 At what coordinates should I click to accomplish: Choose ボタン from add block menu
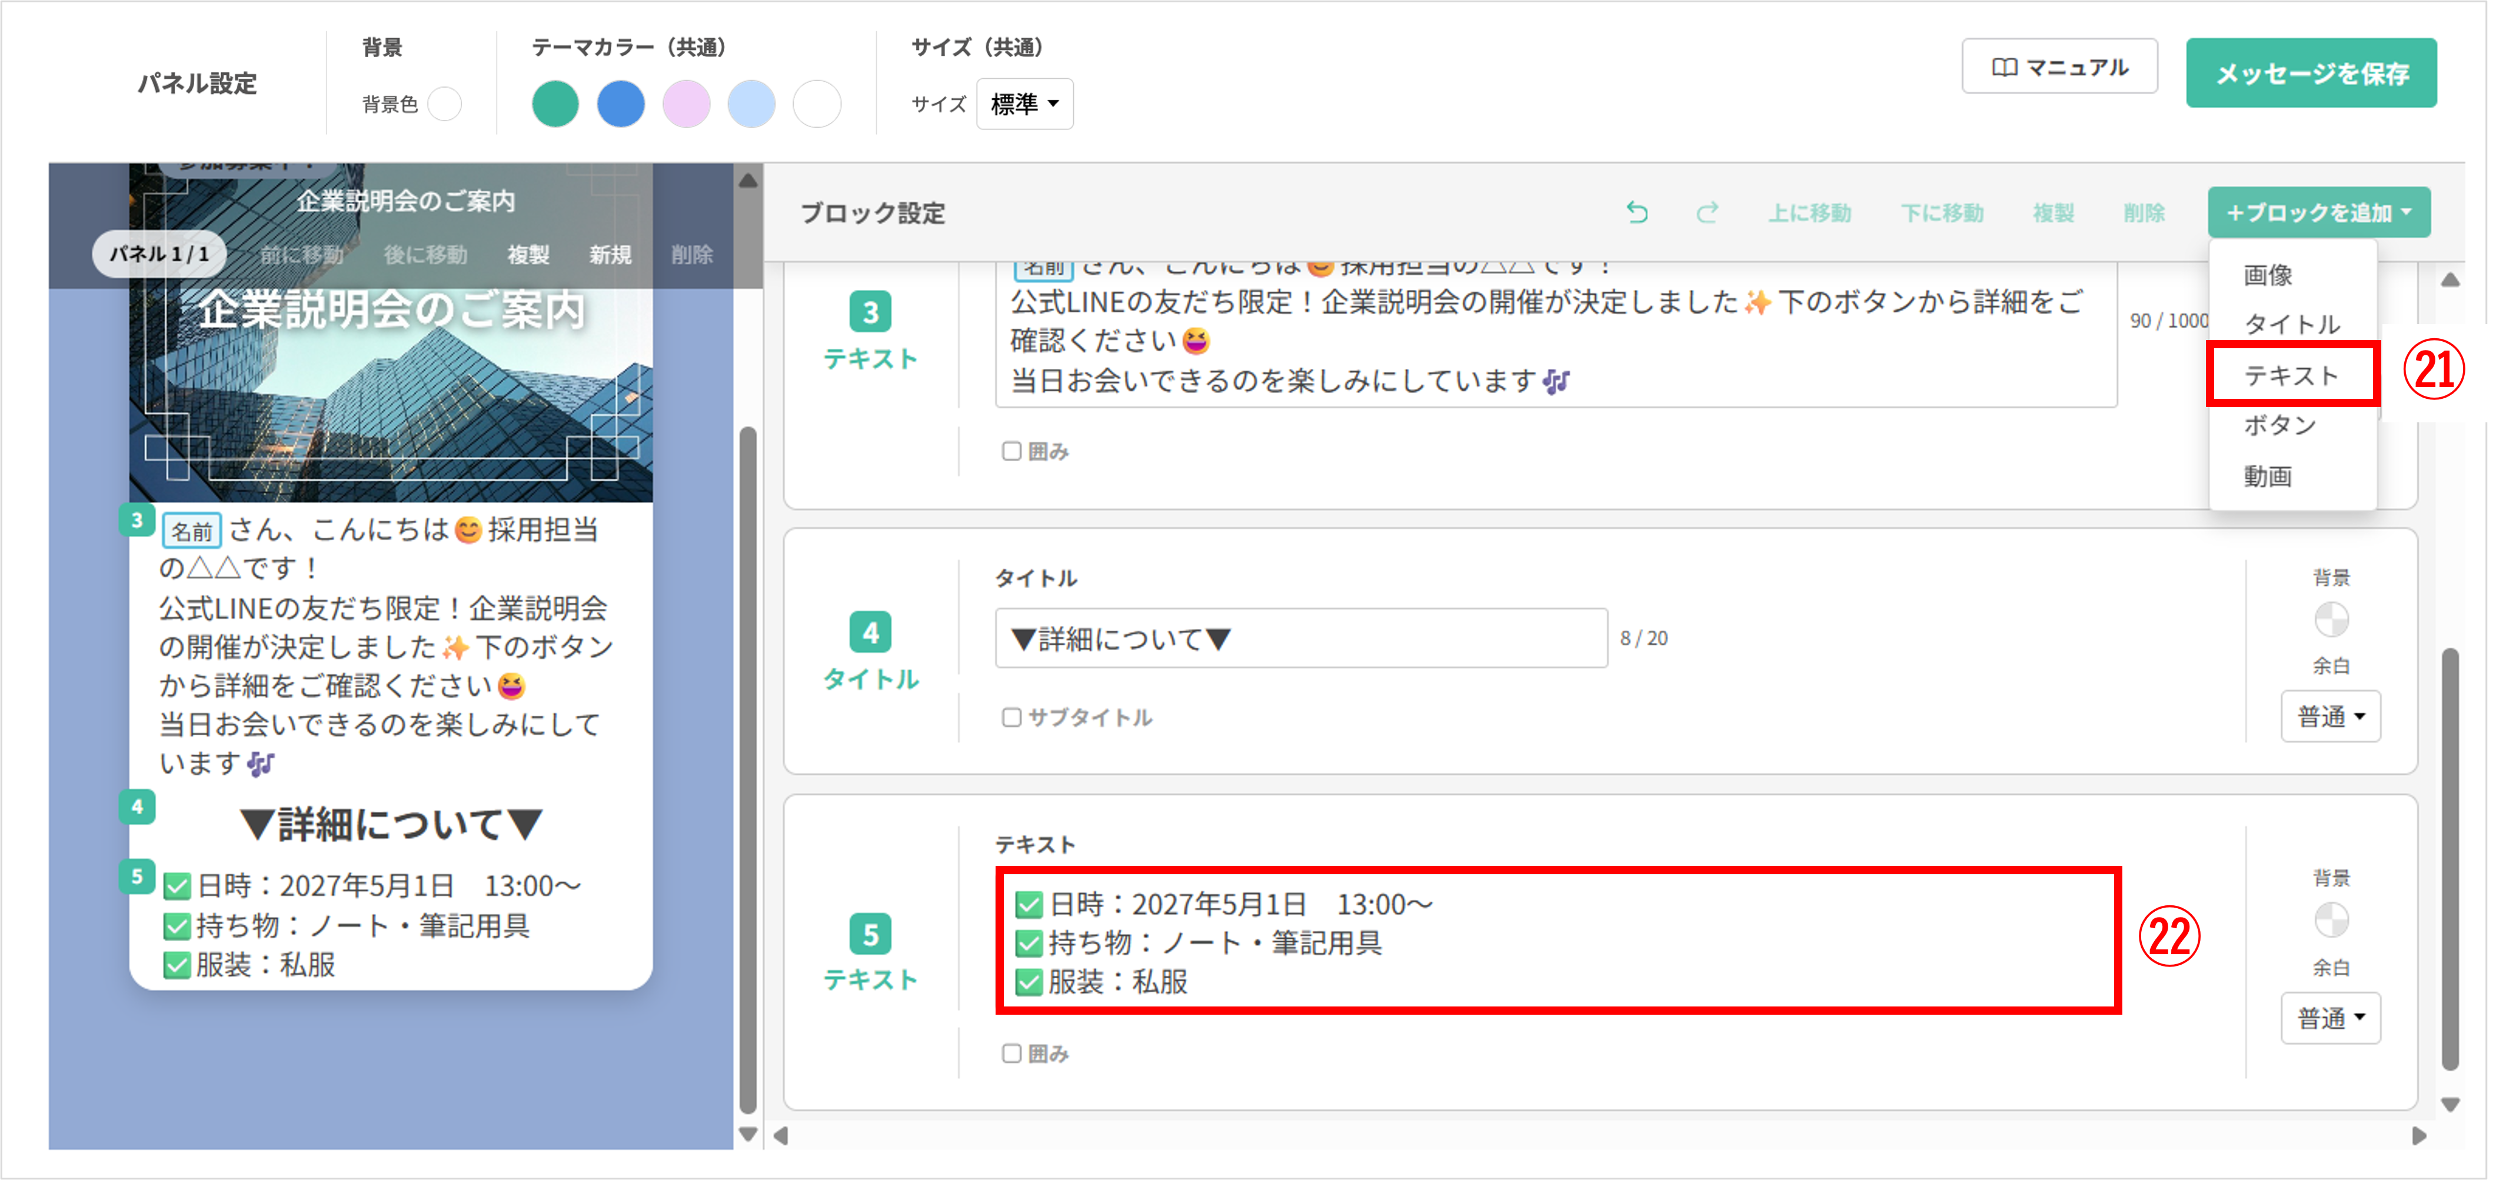click(2279, 425)
